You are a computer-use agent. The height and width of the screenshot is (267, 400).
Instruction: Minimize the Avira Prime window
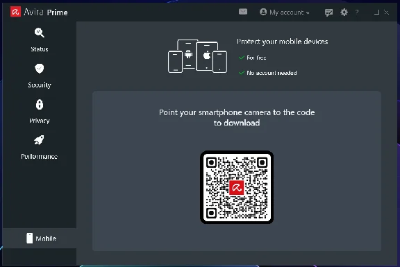376,12
